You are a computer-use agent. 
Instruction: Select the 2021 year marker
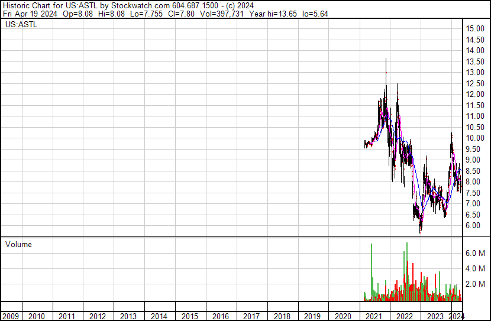tap(374, 316)
